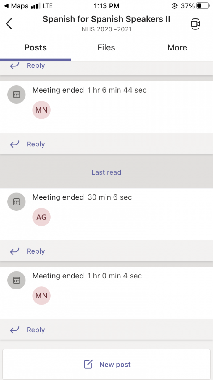Create a New post
213x380 pixels.
coord(115,365)
